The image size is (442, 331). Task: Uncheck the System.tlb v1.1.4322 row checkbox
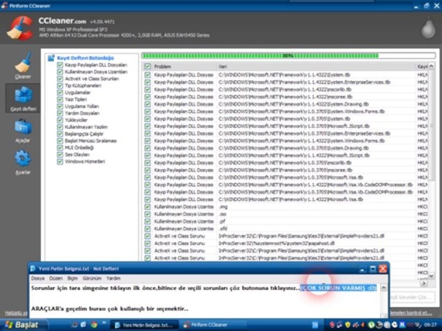147,75
